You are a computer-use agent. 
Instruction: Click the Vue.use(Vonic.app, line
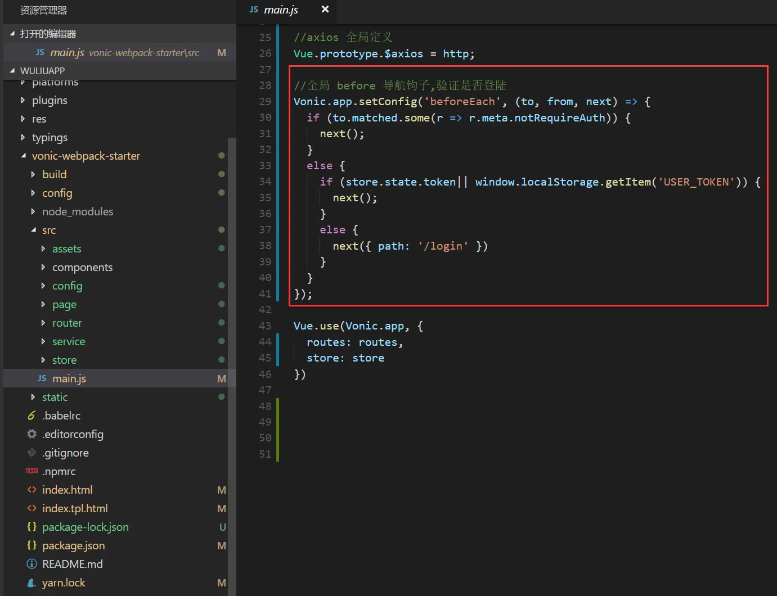(x=358, y=326)
